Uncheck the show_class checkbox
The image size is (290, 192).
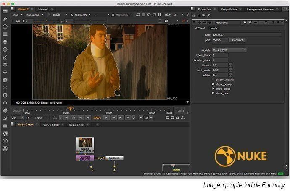click(213, 89)
